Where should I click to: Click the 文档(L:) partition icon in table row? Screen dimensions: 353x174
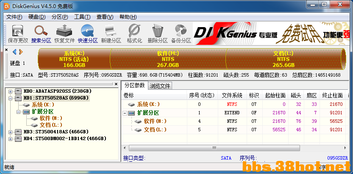click(138, 130)
